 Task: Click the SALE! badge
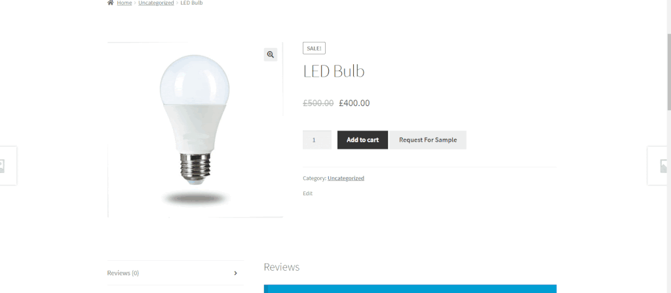(314, 49)
